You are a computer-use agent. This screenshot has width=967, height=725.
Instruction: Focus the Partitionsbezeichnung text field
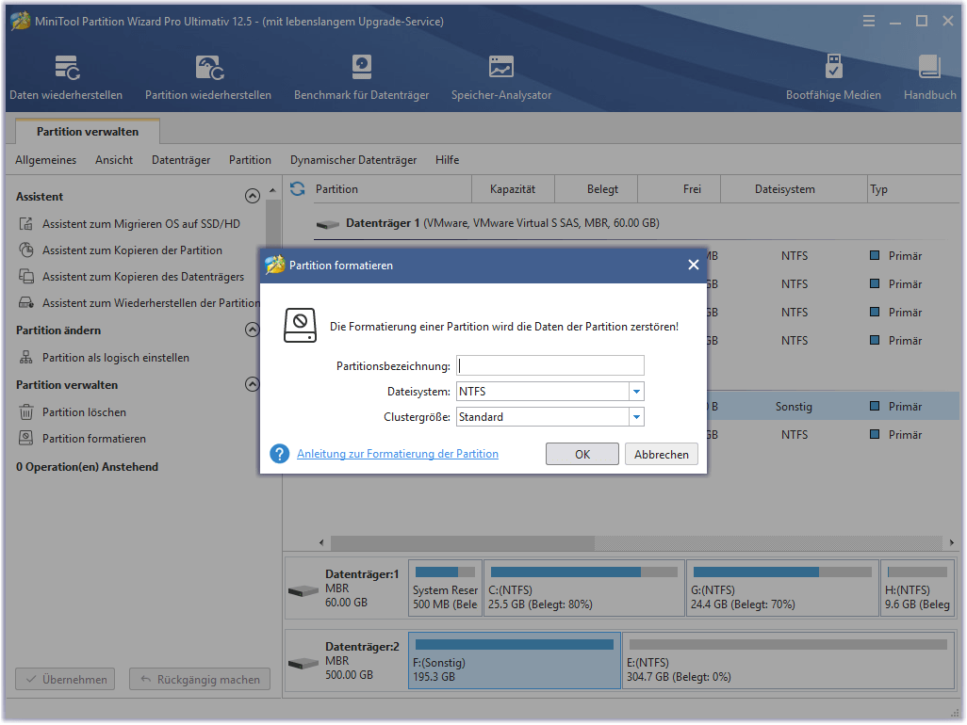pos(550,365)
